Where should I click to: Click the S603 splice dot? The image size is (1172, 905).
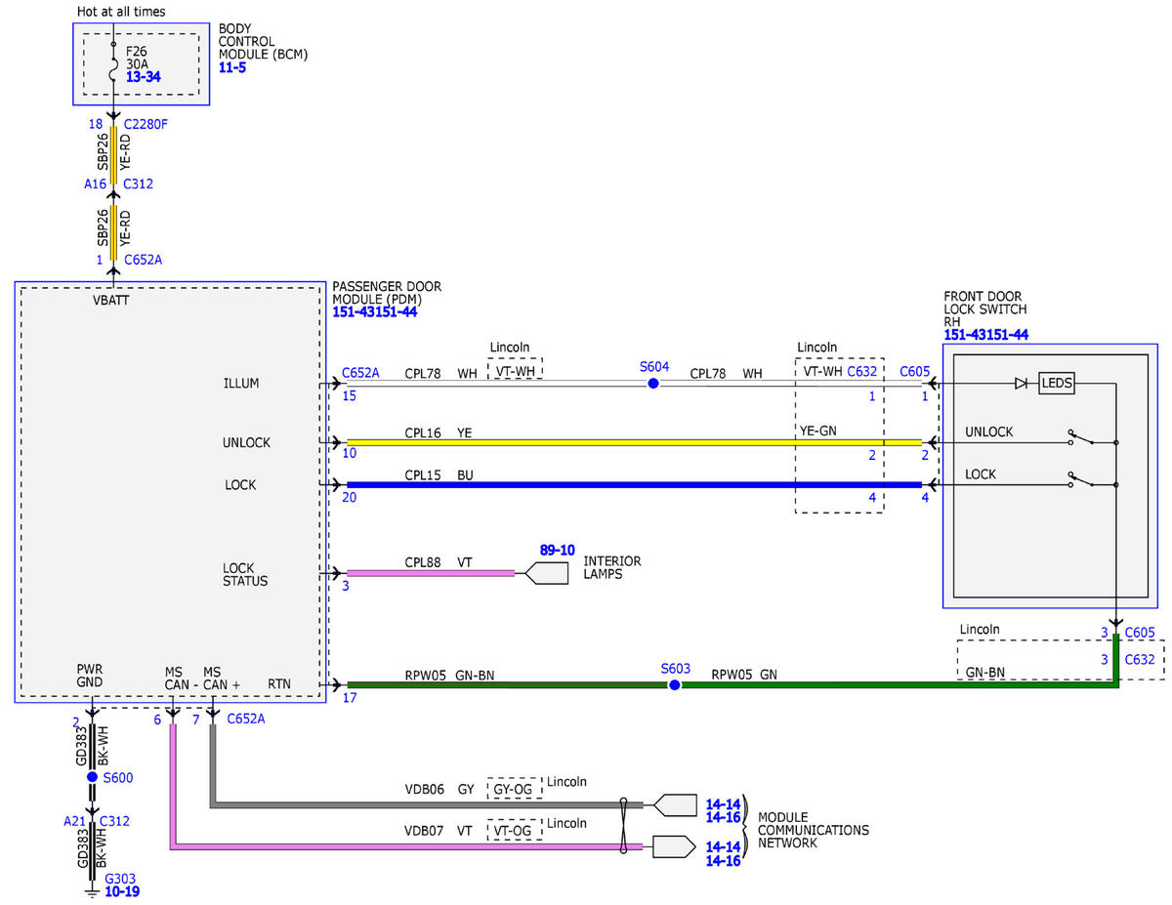tap(674, 685)
